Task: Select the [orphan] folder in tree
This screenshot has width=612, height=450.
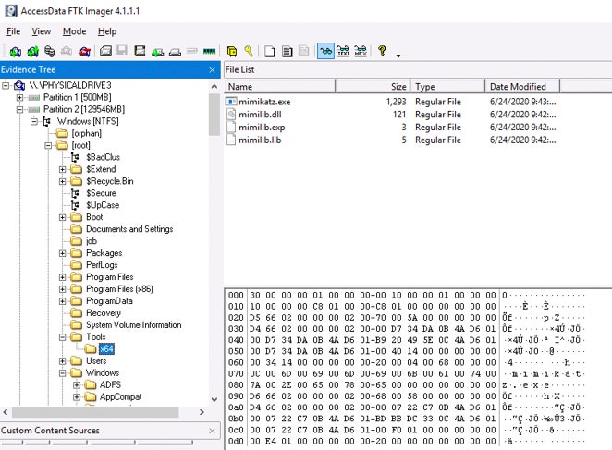Action: point(86,133)
